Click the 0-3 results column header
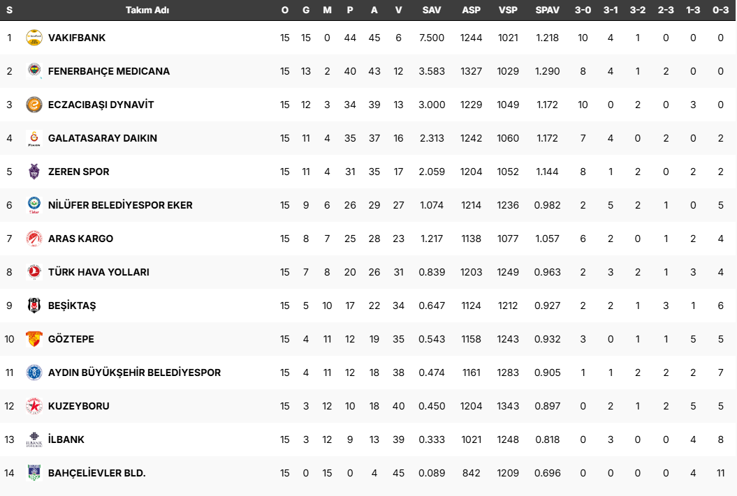Image resolution: width=737 pixels, height=496 pixels. point(720,10)
